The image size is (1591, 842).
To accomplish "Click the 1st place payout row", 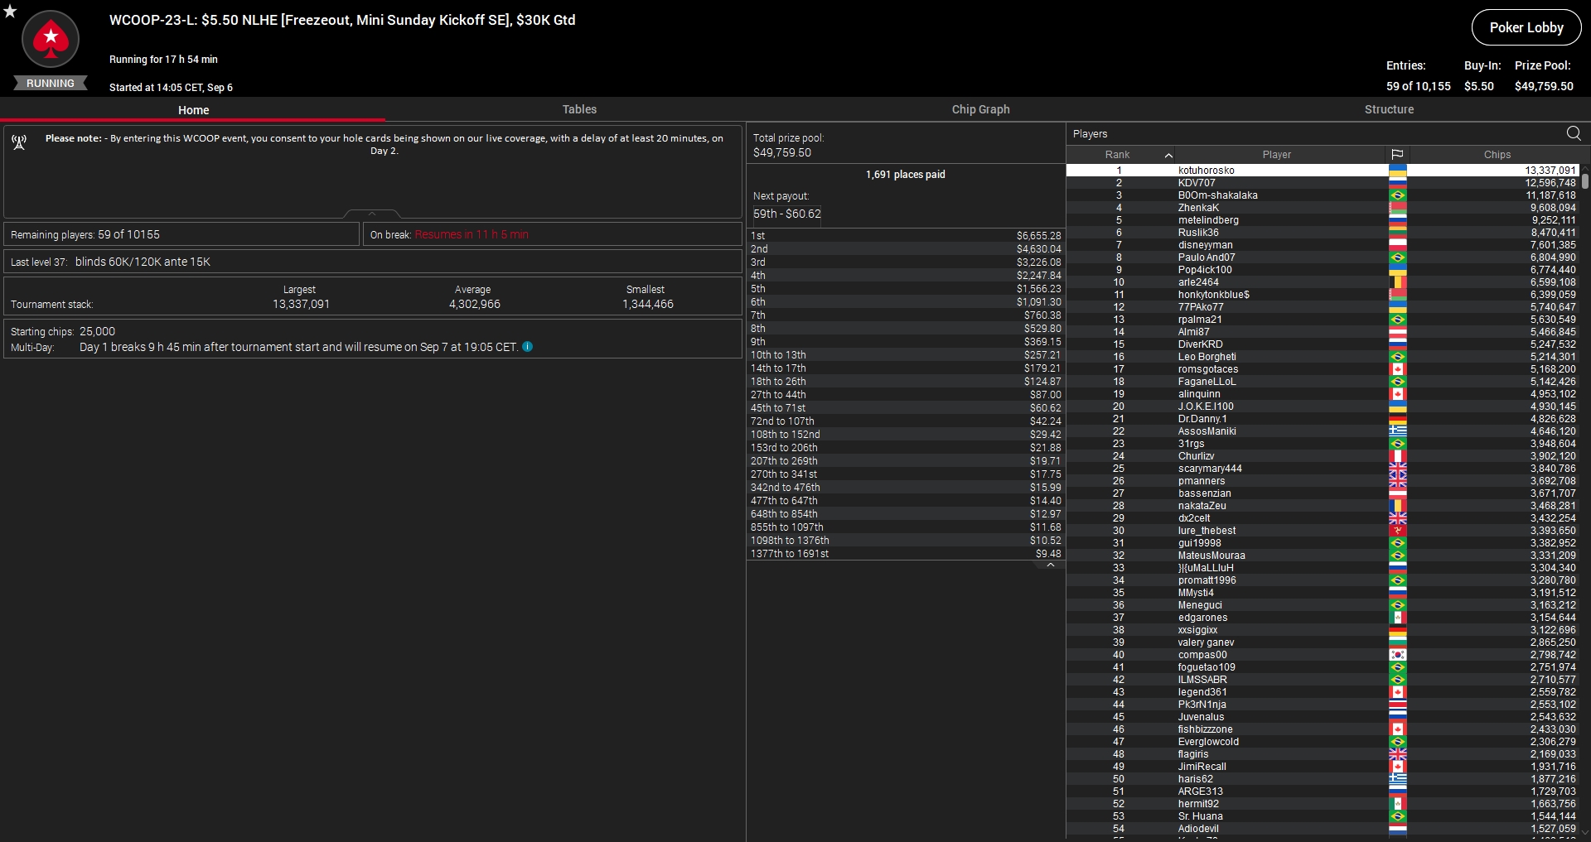I will click(906, 236).
